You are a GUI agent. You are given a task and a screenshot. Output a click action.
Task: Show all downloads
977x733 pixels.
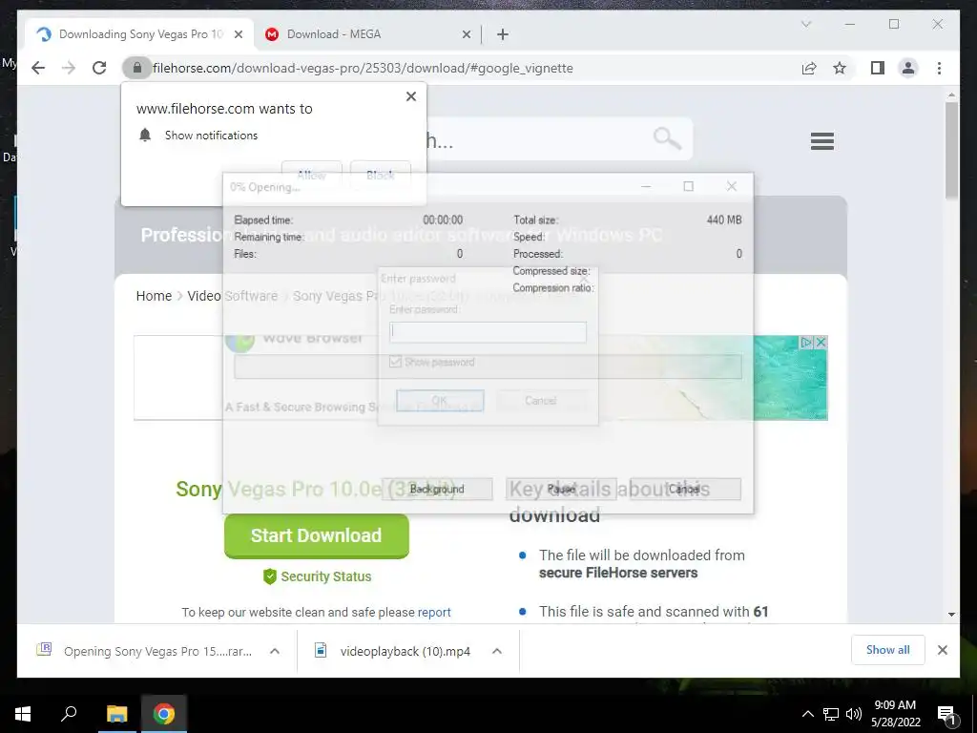pyautogui.click(x=888, y=650)
